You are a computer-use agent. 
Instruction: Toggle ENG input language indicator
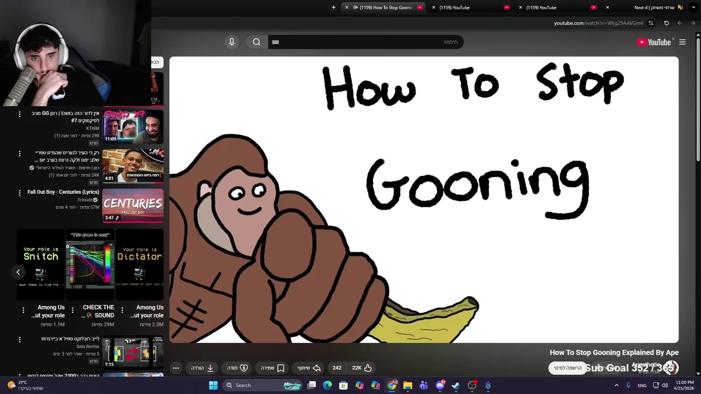coord(642,385)
